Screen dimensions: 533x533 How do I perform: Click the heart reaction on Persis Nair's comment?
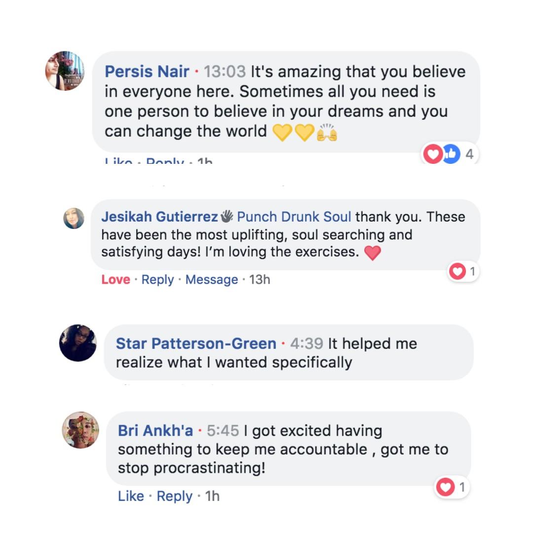[433, 154]
